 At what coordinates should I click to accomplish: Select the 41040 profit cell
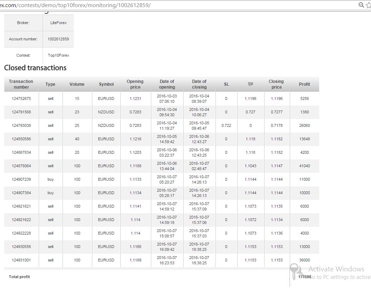point(304,166)
